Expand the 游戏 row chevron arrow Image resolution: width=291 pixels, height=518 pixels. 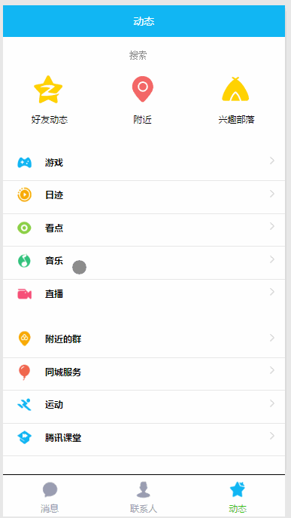pyautogui.click(x=272, y=161)
